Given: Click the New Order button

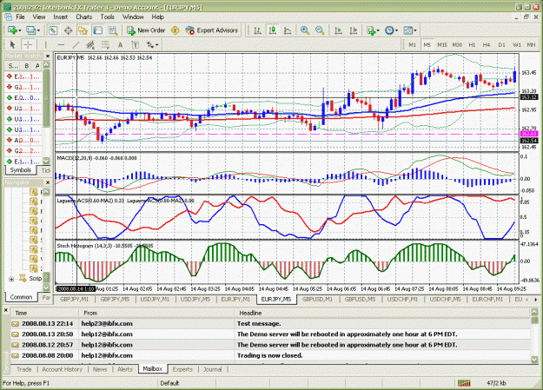Looking at the screenshot, I should (x=146, y=30).
